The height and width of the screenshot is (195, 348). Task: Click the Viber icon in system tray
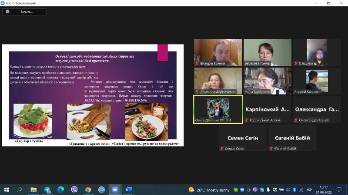point(255,190)
